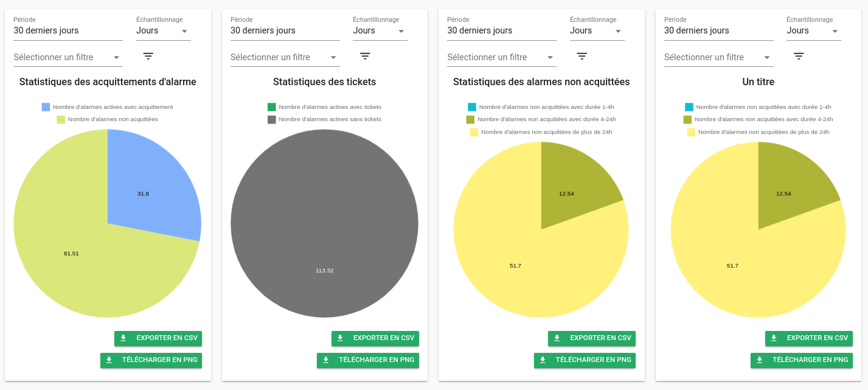Click filter icon in Un titre card
The width and height of the screenshot is (868, 390).
click(799, 56)
